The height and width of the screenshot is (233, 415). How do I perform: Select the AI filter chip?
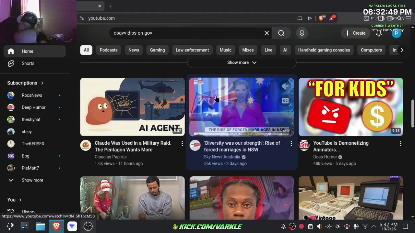tap(285, 50)
